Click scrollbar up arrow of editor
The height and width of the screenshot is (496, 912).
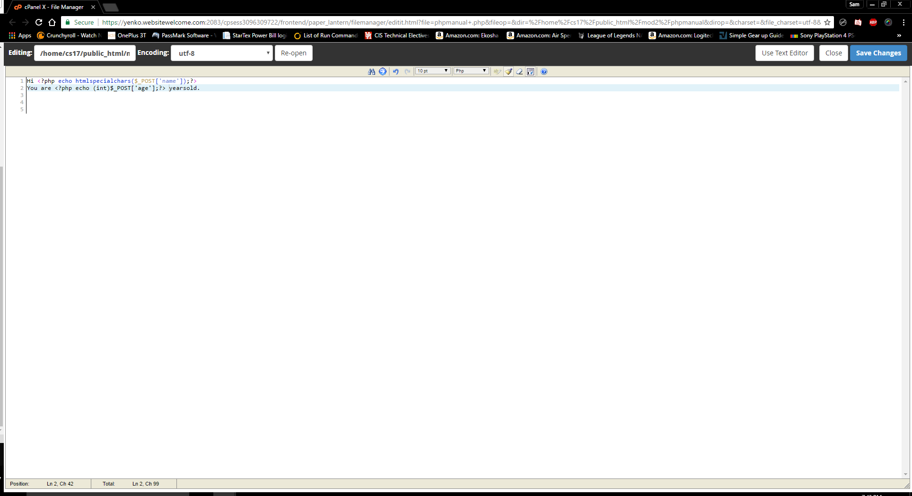point(905,81)
